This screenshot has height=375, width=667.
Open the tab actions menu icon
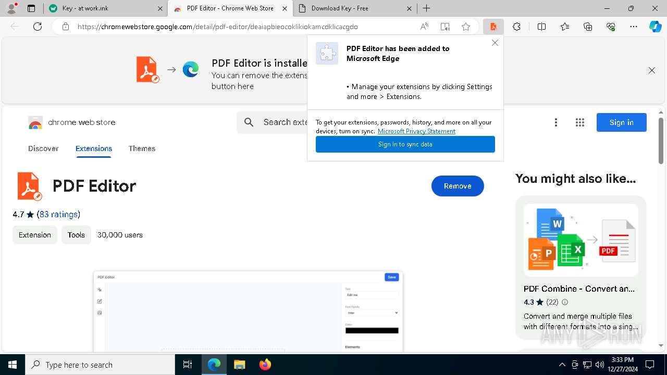(31, 8)
